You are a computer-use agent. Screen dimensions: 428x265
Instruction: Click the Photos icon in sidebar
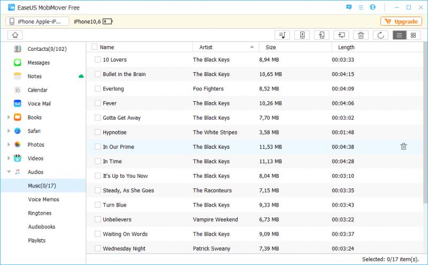(x=18, y=145)
